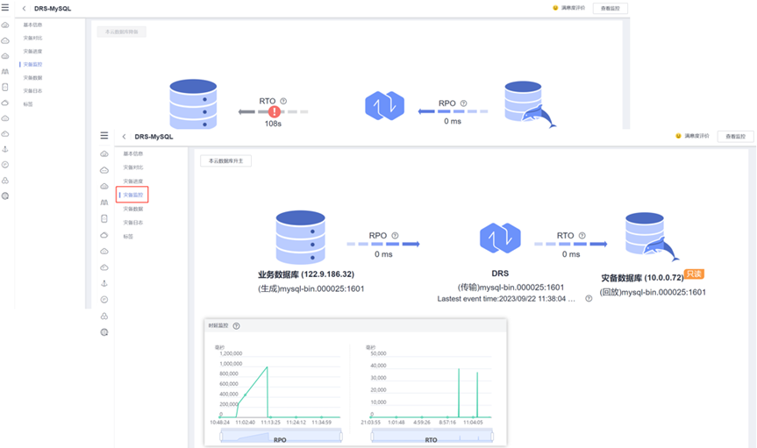This screenshot has height=448, width=757.
Task: Click greyed 本云数据库降备 button in back window
Action: [122, 32]
